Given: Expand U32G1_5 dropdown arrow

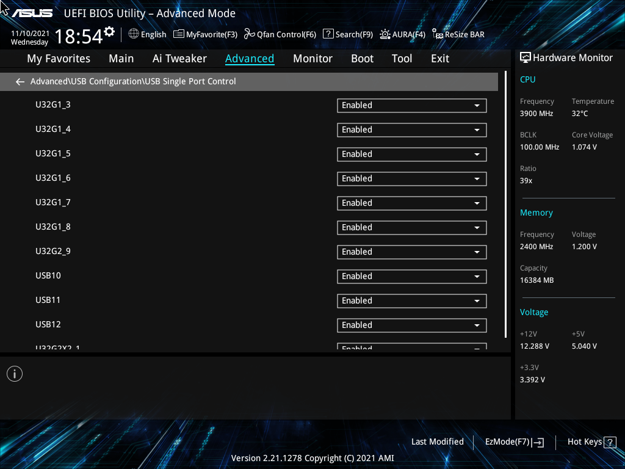Looking at the screenshot, I should [477, 155].
